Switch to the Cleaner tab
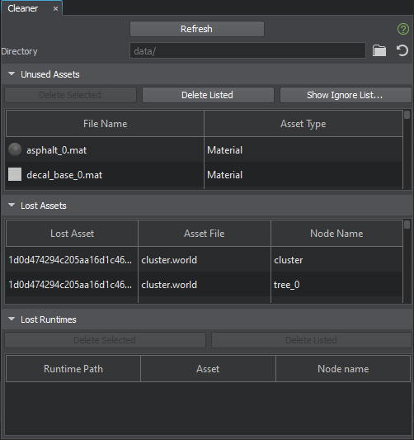 [23, 8]
